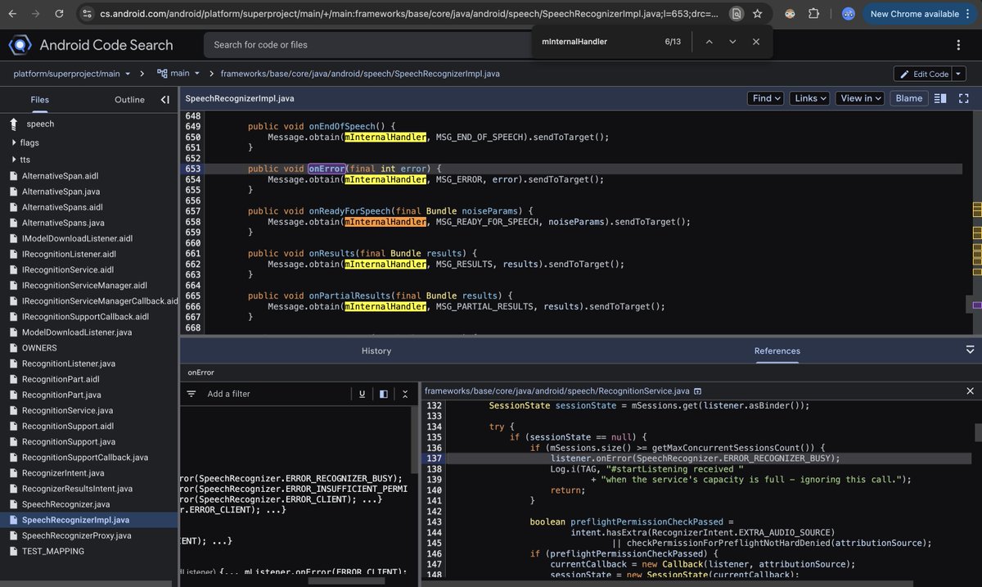Open SpeechRecognizer.java in file tree

(65, 504)
